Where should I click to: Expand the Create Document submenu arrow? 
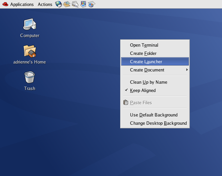(x=187, y=70)
